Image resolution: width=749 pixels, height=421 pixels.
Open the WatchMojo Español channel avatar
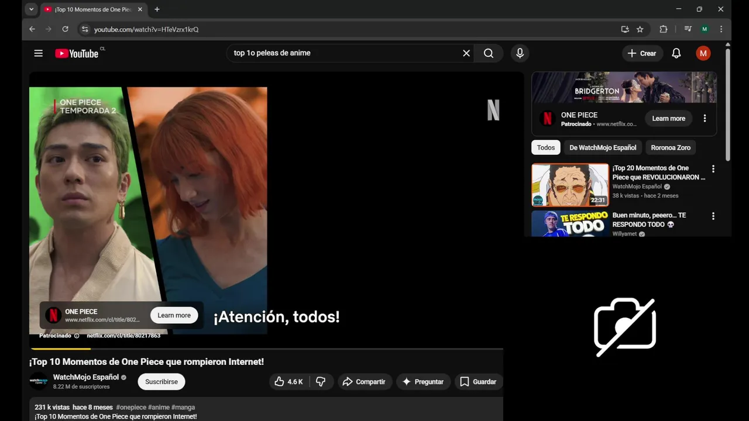pyautogui.click(x=39, y=381)
